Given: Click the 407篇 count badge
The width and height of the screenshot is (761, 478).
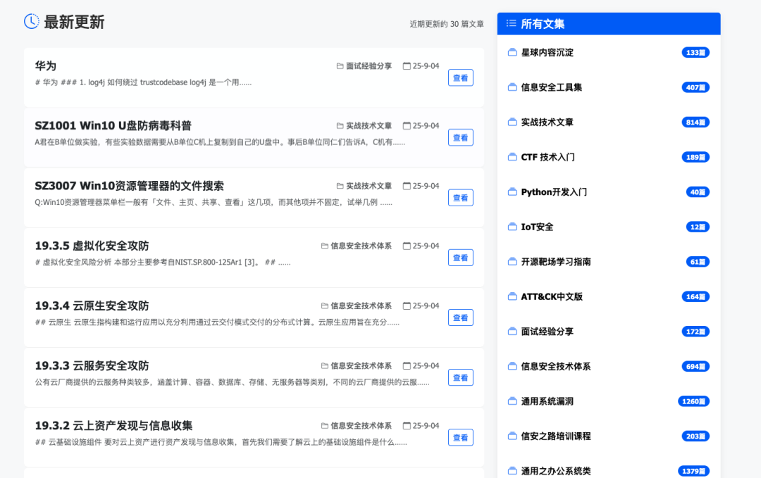Looking at the screenshot, I should 695,87.
